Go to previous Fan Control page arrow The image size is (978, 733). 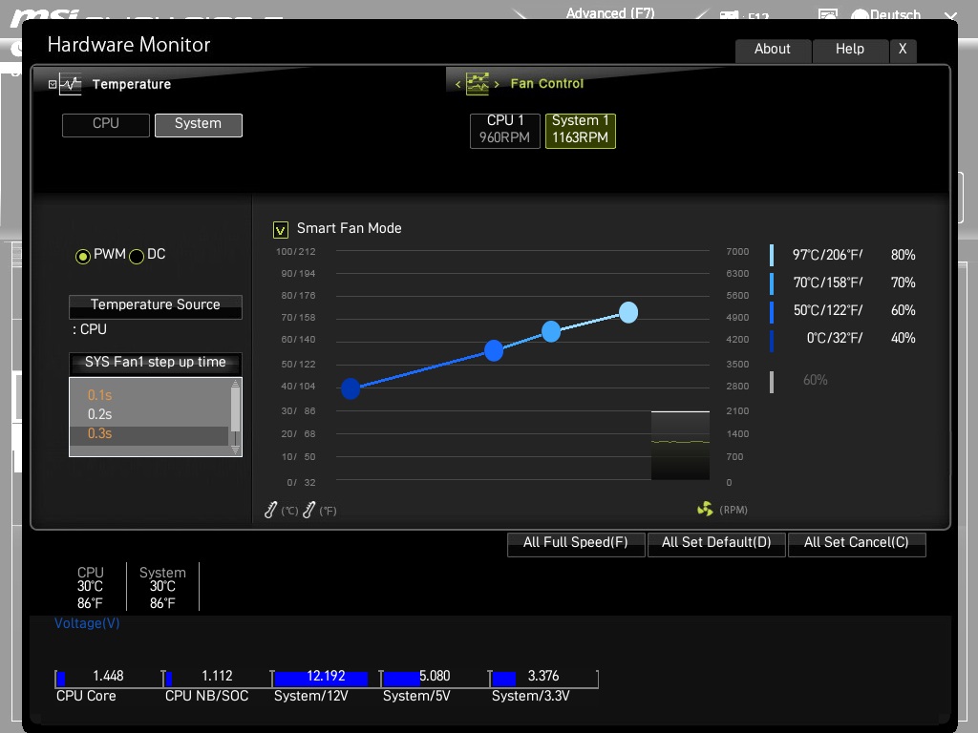coord(457,84)
